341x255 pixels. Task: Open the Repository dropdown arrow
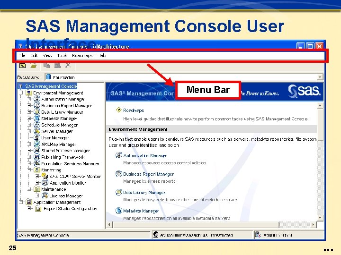320,77
